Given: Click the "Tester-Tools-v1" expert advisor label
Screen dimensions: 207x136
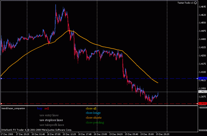Looking at the screenshot, I should pos(185,3).
